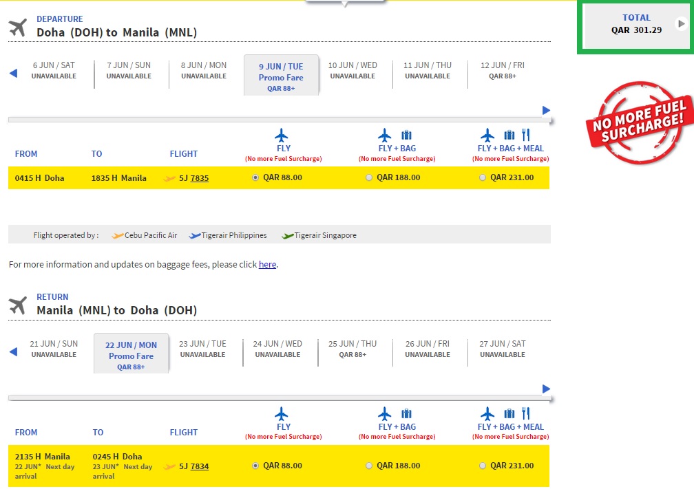Open return flight 5J 7834 link
Screen dimensions: 694x489
tap(200, 466)
